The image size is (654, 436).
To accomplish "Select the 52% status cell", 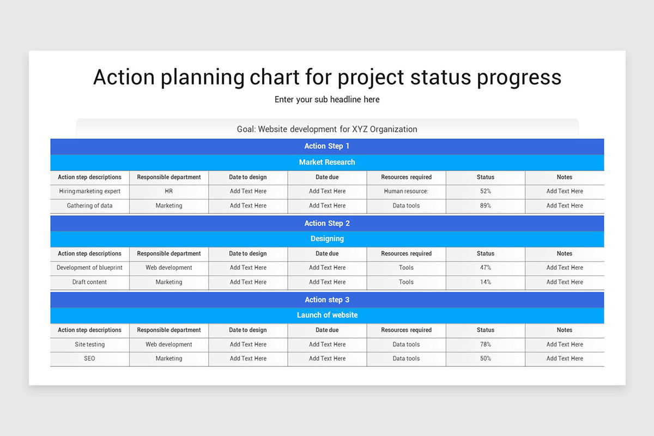I will point(486,191).
